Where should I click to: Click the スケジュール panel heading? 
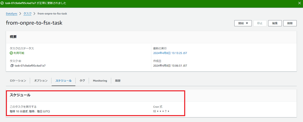(20, 95)
